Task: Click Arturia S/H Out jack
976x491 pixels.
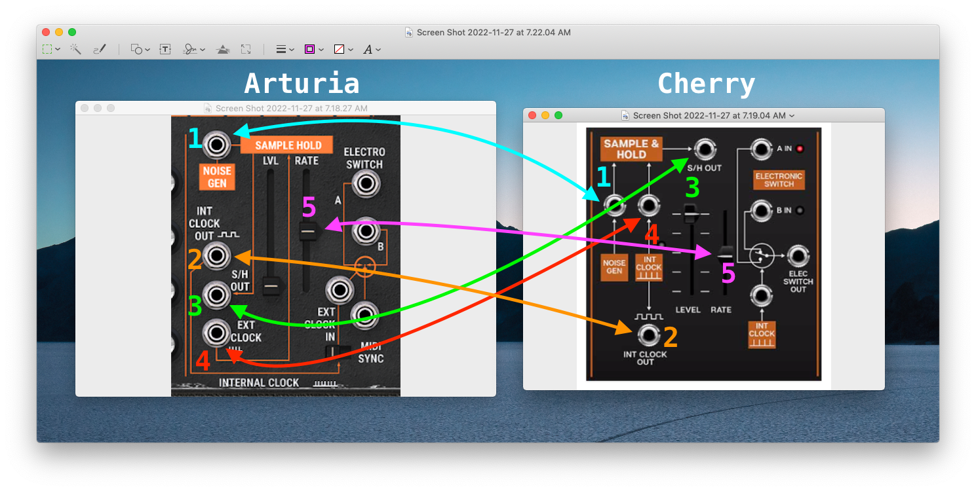Action: pos(217,295)
